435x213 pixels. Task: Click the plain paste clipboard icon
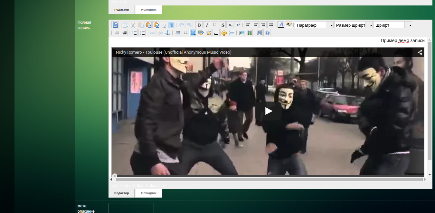tap(141, 25)
